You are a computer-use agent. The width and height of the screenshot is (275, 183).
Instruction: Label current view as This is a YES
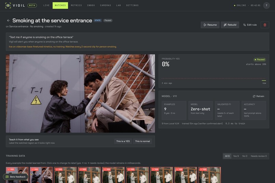click(x=123, y=141)
